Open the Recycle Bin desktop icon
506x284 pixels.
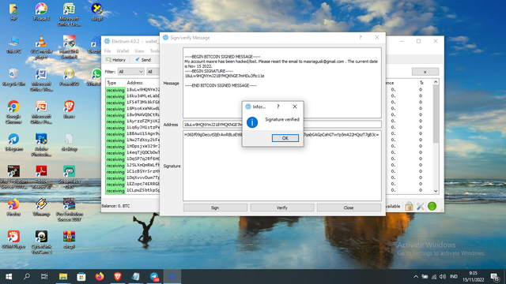tap(13, 77)
